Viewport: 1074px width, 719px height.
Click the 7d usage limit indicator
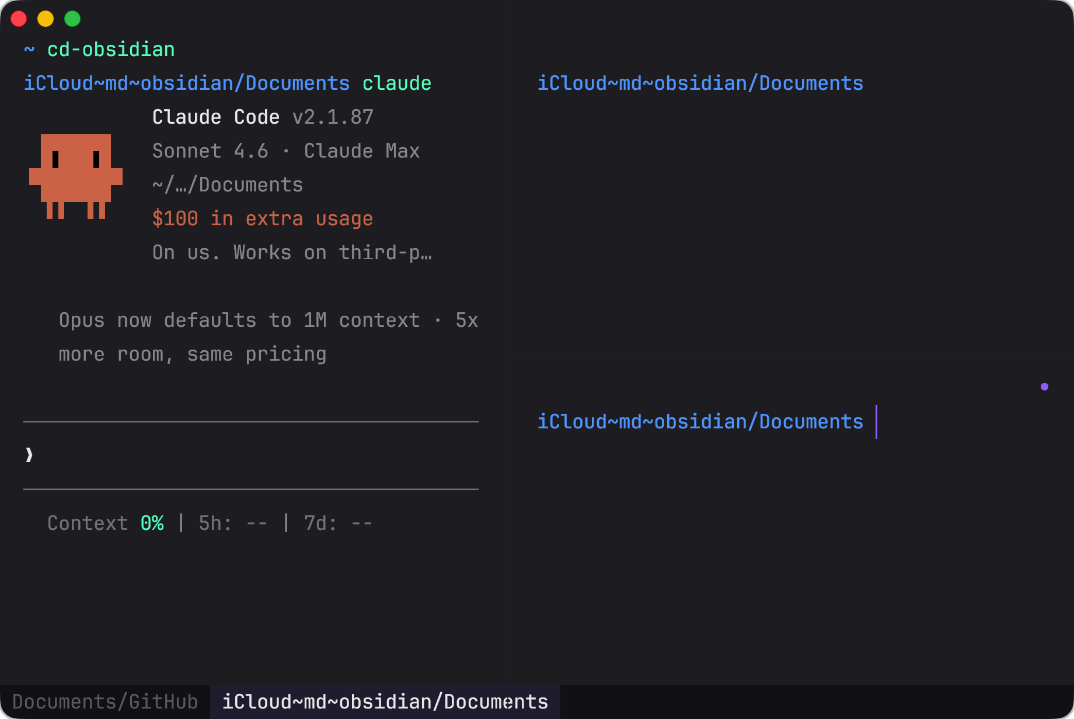[x=338, y=523]
